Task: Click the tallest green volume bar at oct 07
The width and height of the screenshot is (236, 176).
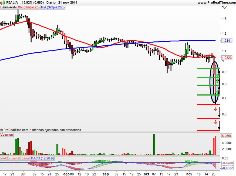Action: (154, 145)
